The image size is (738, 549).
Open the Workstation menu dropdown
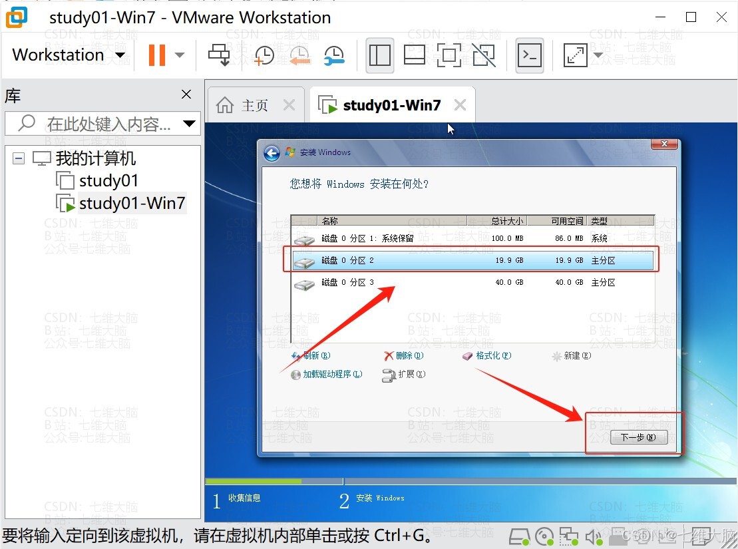[69, 55]
